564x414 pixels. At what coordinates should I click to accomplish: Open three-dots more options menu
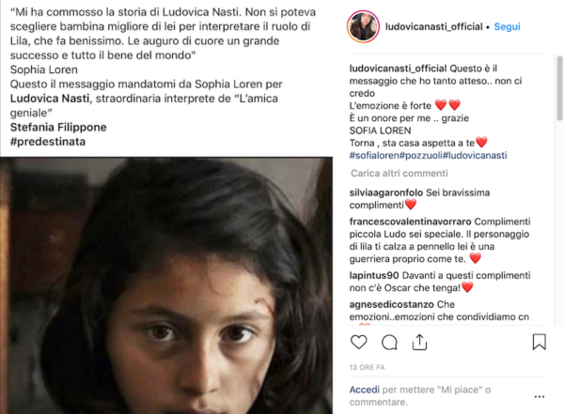(x=540, y=396)
